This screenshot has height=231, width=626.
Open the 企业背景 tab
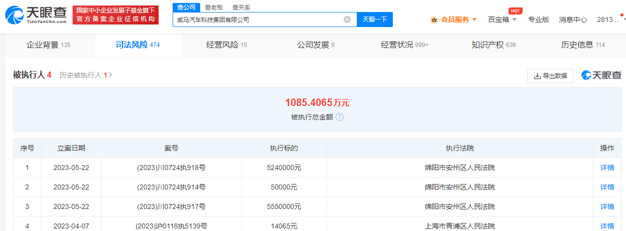tap(49, 45)
